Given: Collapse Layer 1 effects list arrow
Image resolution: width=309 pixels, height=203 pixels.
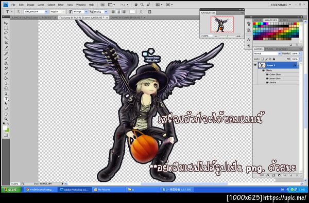Looking at the screenshot, I should pos(298,65).
